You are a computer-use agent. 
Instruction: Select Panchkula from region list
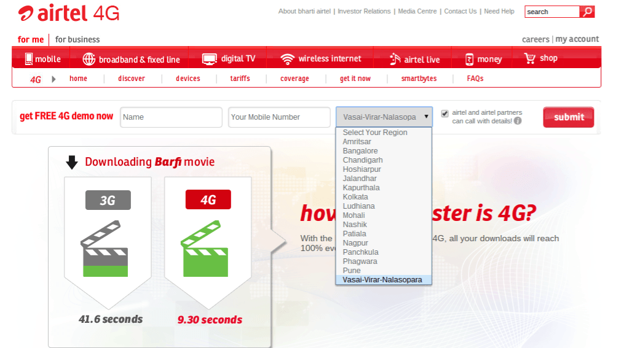(x=384, y=252)
